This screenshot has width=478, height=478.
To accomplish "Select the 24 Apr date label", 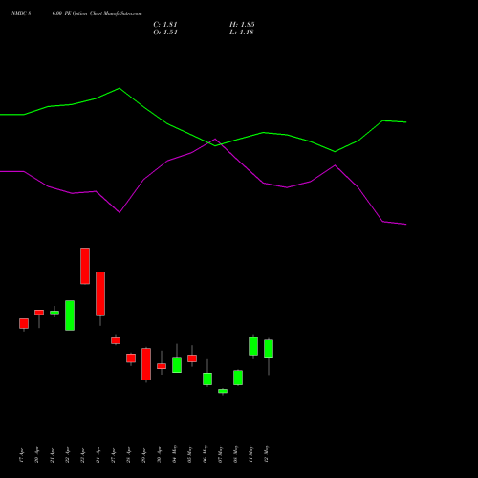I will pyautogui.click(x=98, y=455).
